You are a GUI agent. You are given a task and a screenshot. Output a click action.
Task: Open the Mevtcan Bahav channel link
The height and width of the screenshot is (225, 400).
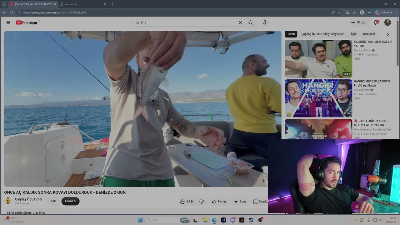point(362,50)
